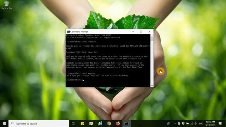226x127 pixels.
Task: Click the last C:\Users\Cheryl> prompt line
Action: click(x=75, y=80)
